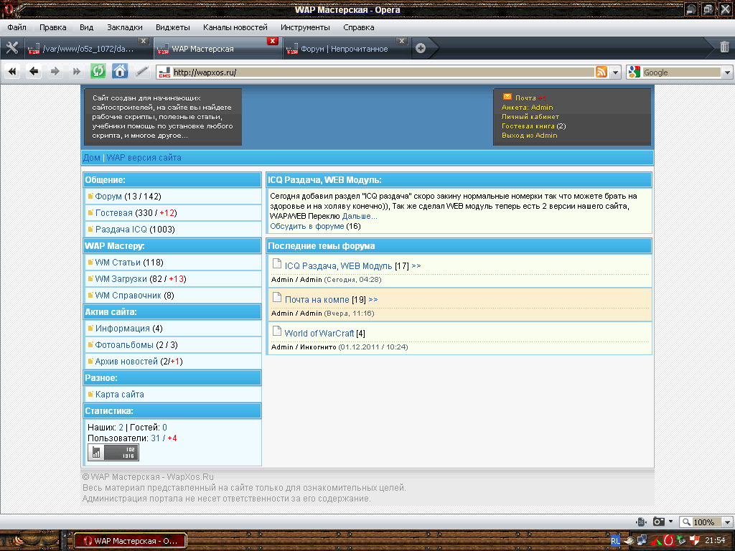Open the search engine dropdown arrow
This screenshot has width=735, height=551.
727,72
